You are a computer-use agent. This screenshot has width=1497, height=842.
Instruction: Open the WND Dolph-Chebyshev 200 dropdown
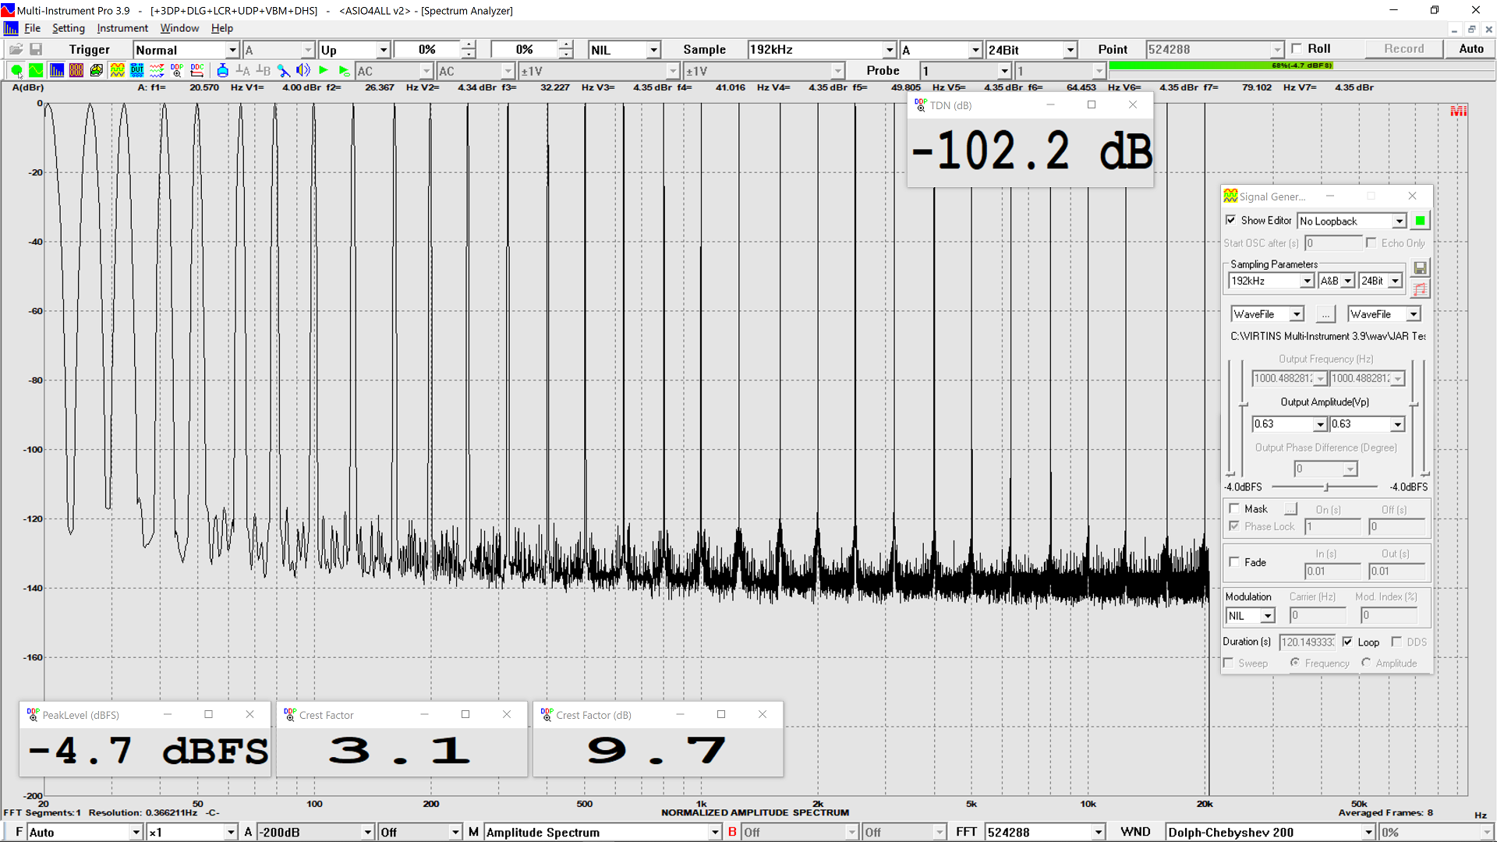[1270, 832]
